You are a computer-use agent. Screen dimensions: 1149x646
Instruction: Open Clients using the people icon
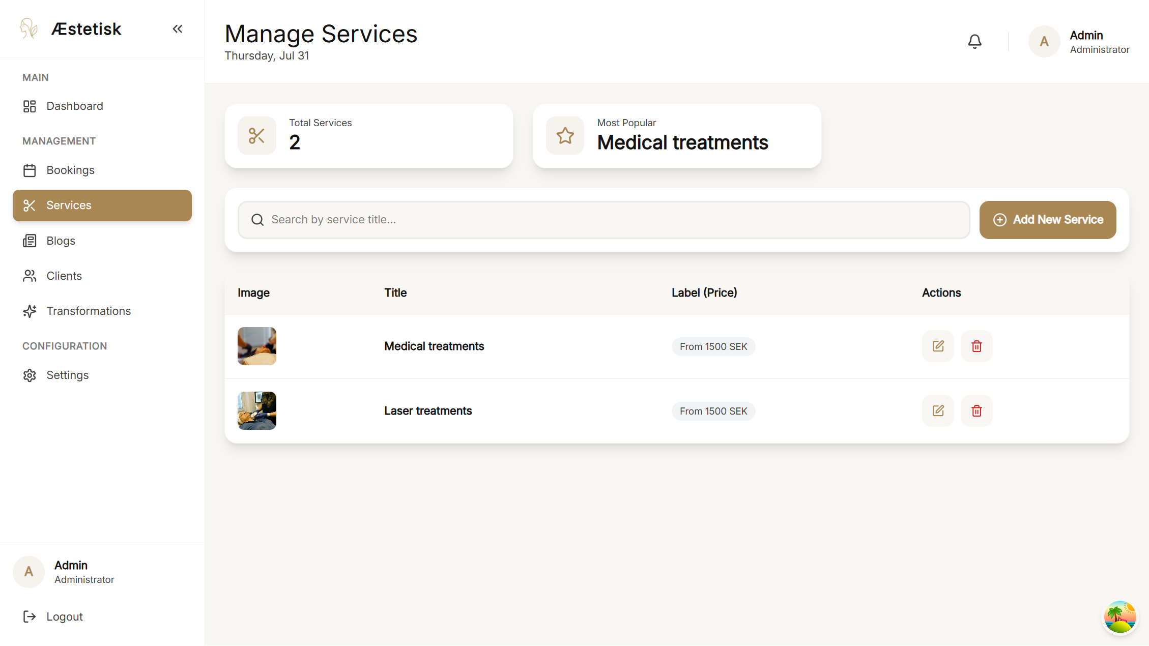pyautogui.click(x=30, y=276)
